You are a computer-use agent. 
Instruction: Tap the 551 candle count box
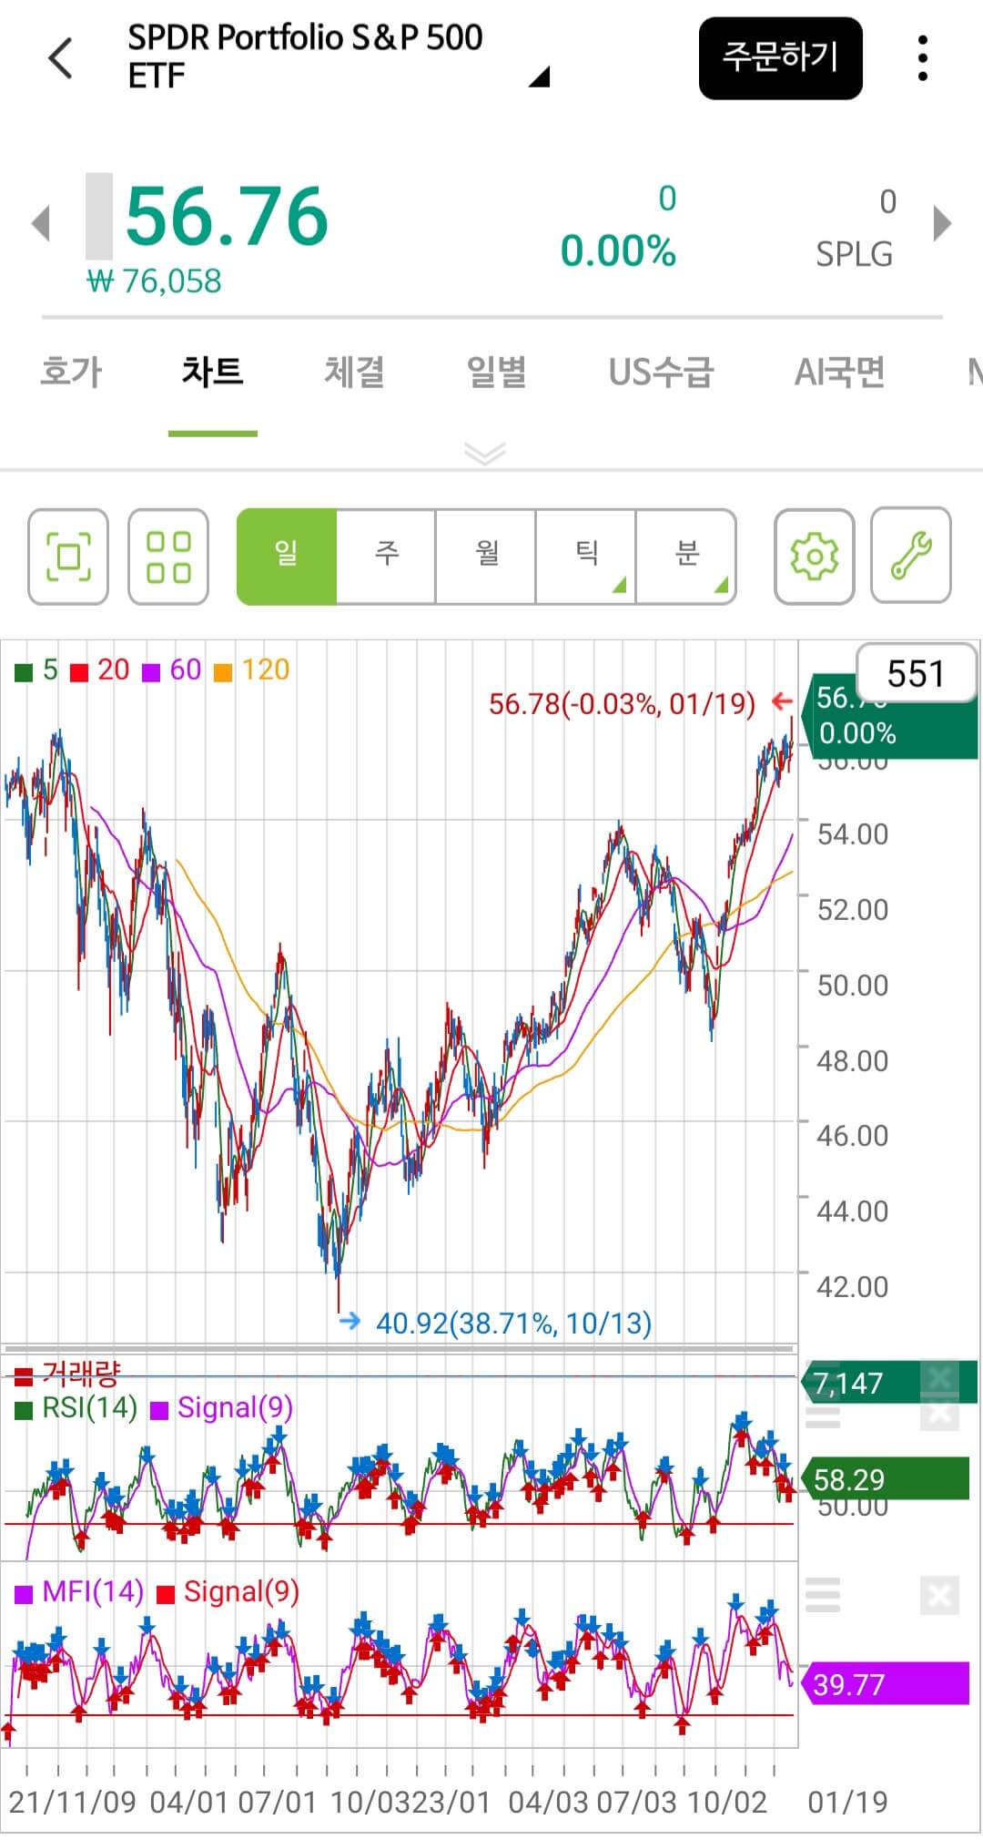916,674
